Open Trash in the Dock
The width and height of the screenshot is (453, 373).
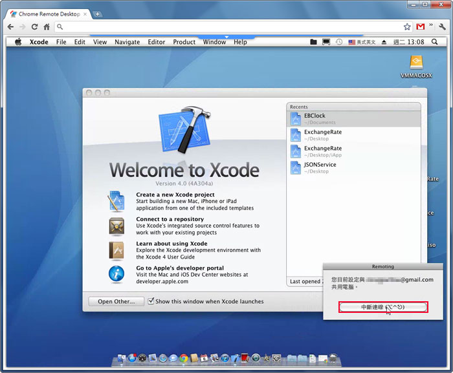[x=333, y=358]
